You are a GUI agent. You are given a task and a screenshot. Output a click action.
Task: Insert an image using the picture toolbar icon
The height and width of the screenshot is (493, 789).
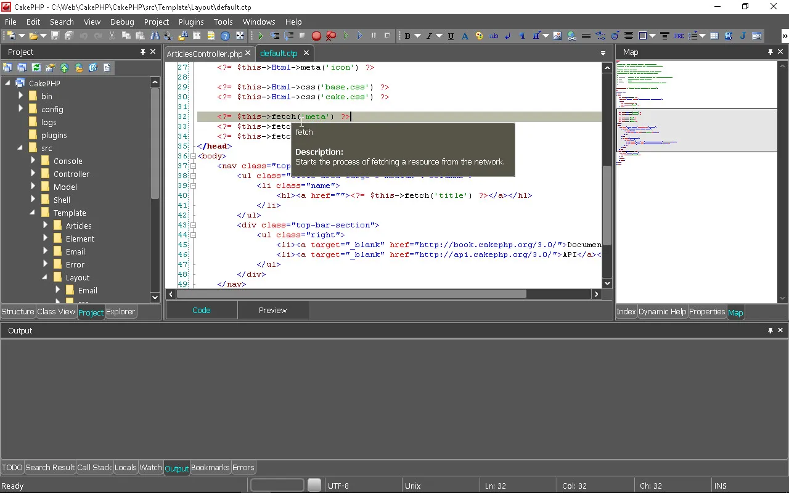point(557,36)
